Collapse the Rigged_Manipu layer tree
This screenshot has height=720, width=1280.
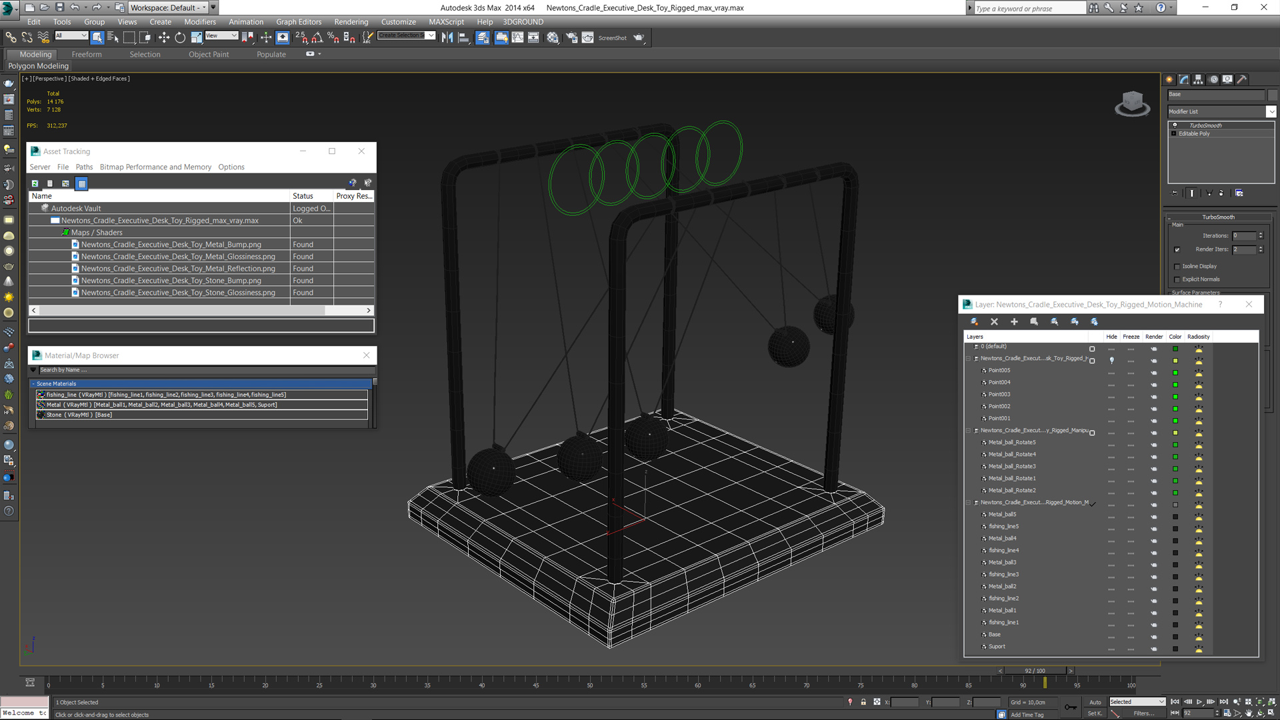pyautogui.click(x=969, y=431)
